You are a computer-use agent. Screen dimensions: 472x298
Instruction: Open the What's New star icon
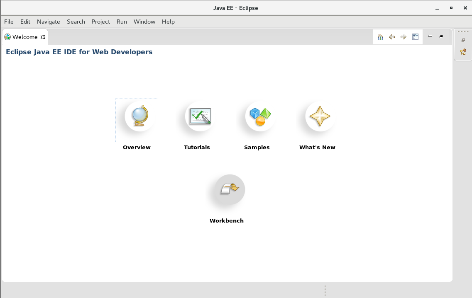pos(320,116)
